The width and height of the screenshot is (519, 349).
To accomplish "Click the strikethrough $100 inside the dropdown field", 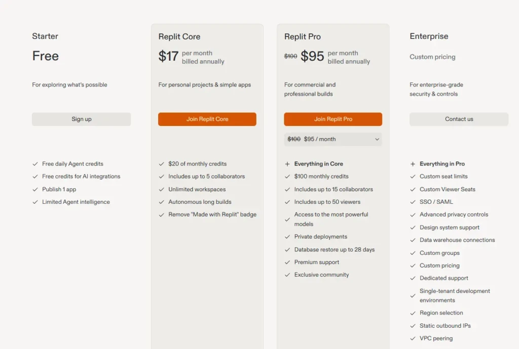I will coord(294,139).
